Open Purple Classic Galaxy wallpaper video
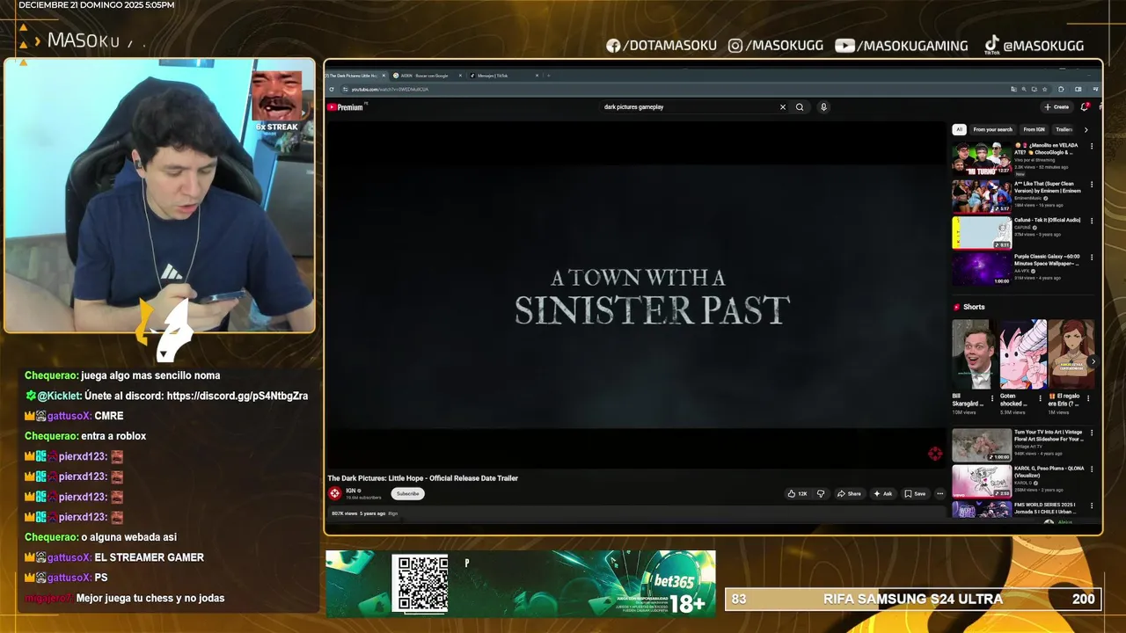1126x633 pixels. tap(981, 269)
